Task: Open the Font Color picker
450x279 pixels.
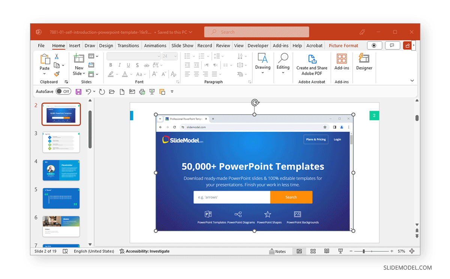Action: point(124,74)
